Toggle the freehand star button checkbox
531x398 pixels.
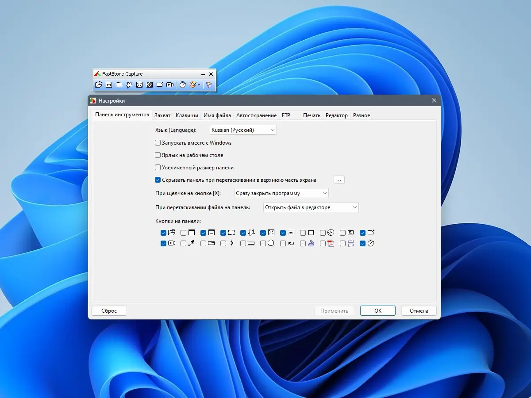(x=243, y=233)
